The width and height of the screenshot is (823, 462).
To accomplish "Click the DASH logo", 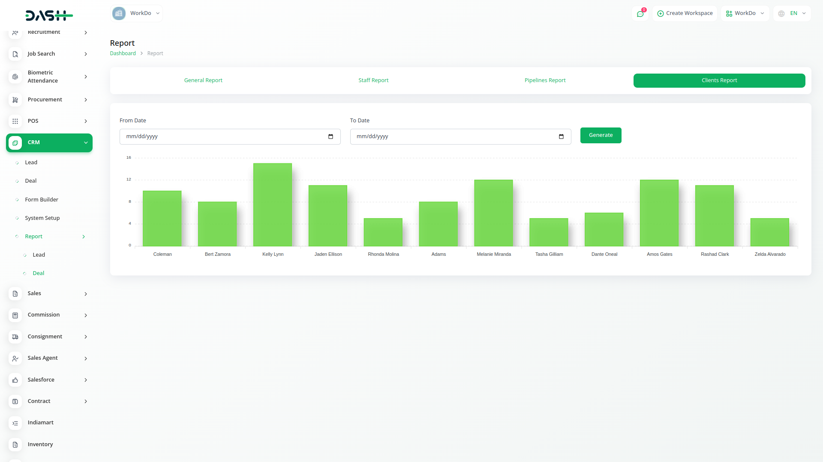I will 49,16.
